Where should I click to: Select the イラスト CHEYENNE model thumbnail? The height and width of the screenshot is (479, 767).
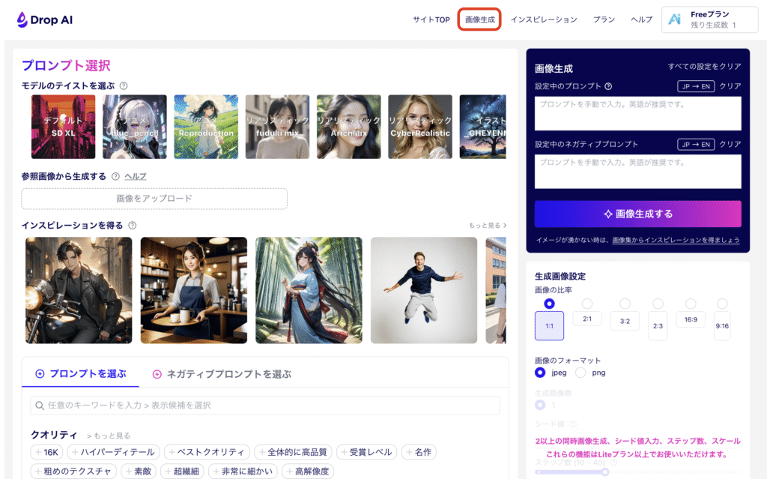[483, 127]
